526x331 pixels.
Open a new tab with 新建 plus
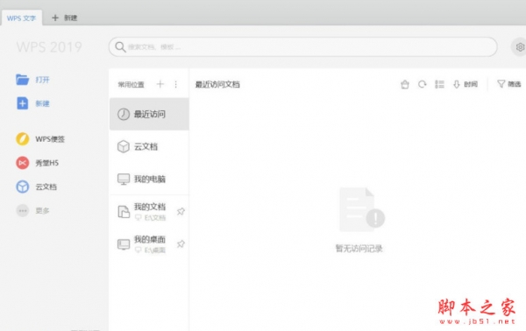(x=64, y=18)
